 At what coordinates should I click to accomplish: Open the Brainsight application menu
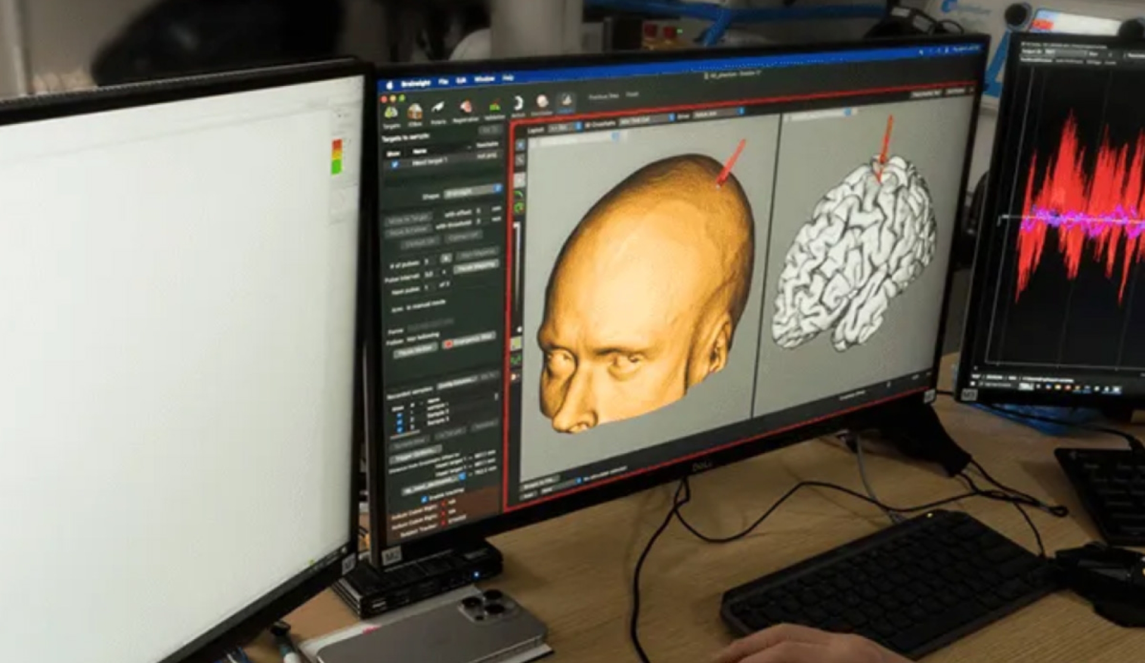point(416,83)
